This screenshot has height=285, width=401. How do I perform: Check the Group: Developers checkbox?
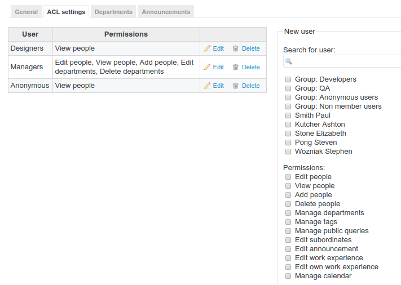[288, 79]
